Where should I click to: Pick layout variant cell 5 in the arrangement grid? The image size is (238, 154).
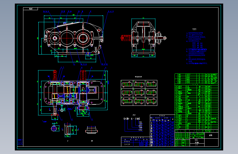139,93
